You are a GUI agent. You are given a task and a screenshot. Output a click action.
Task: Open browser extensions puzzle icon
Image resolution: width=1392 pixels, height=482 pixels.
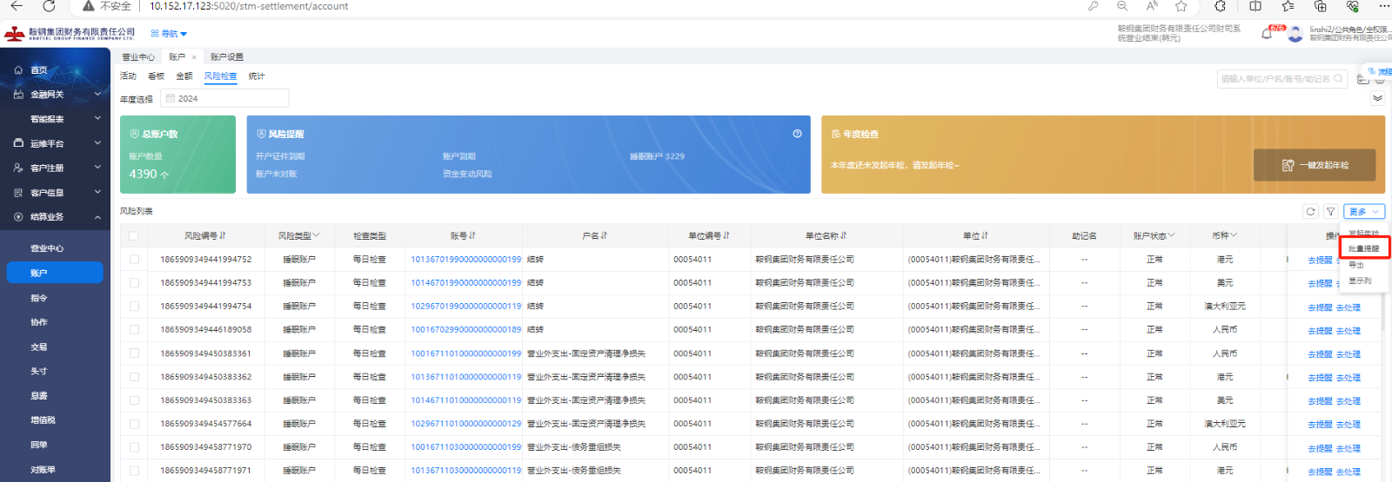click(x=1220, y=6)
